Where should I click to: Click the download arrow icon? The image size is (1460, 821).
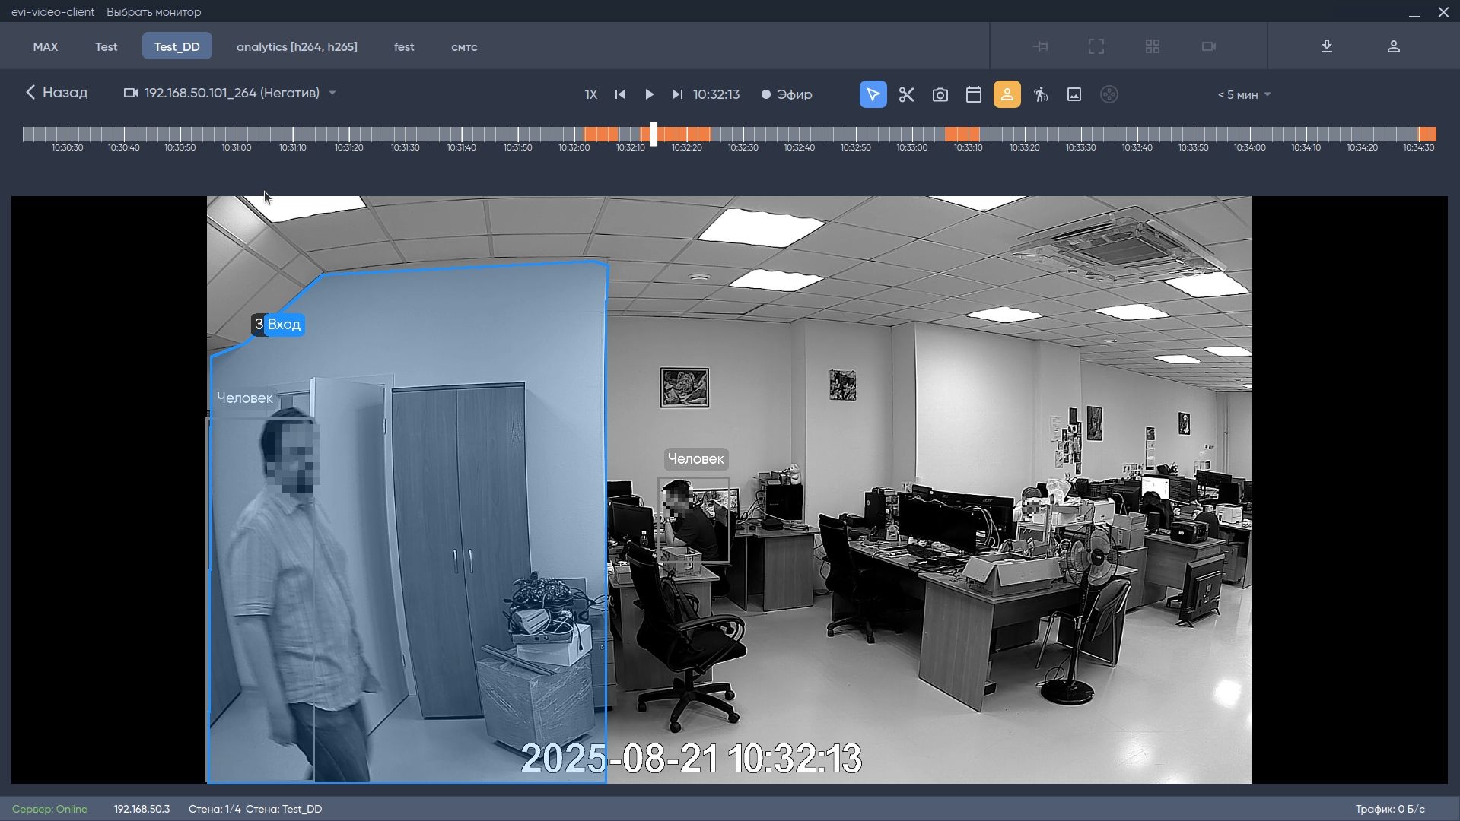1327,46
